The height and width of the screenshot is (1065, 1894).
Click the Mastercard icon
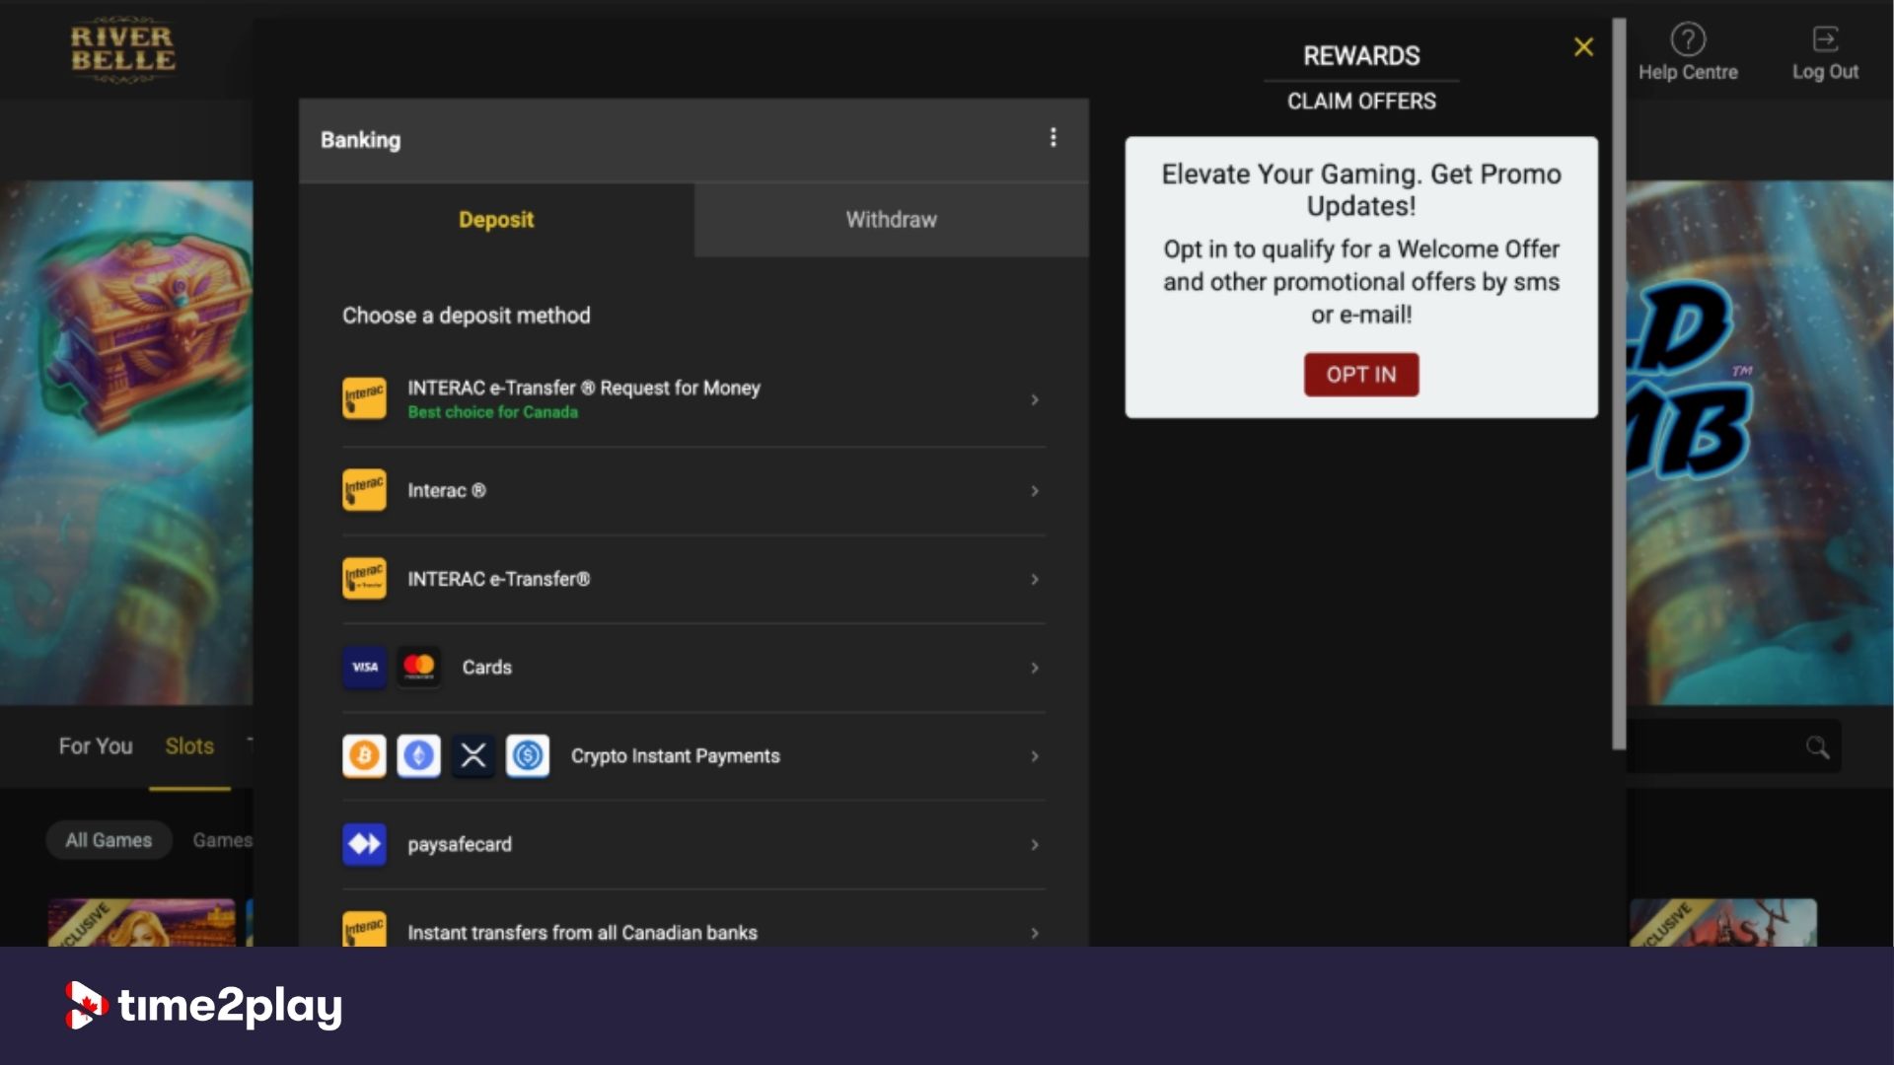[418, 668]
